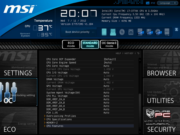Screen dimensions: 180x135
Task: Click 'Memory Size : 4096 MB' text
Action: point(116,21)
